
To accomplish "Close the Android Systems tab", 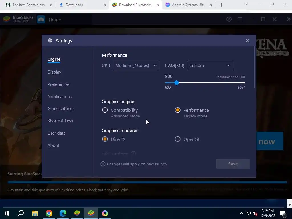I will point(211,5).
